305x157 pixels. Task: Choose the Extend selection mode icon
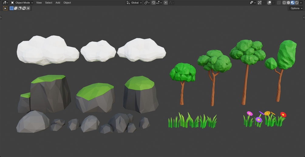(16, 8)
